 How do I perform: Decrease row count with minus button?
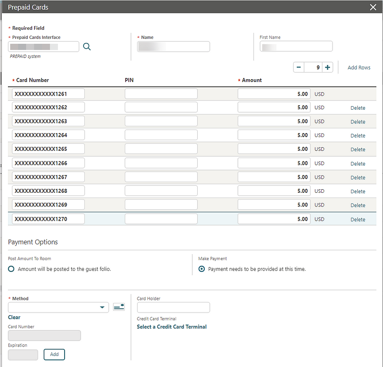point(299,67)
